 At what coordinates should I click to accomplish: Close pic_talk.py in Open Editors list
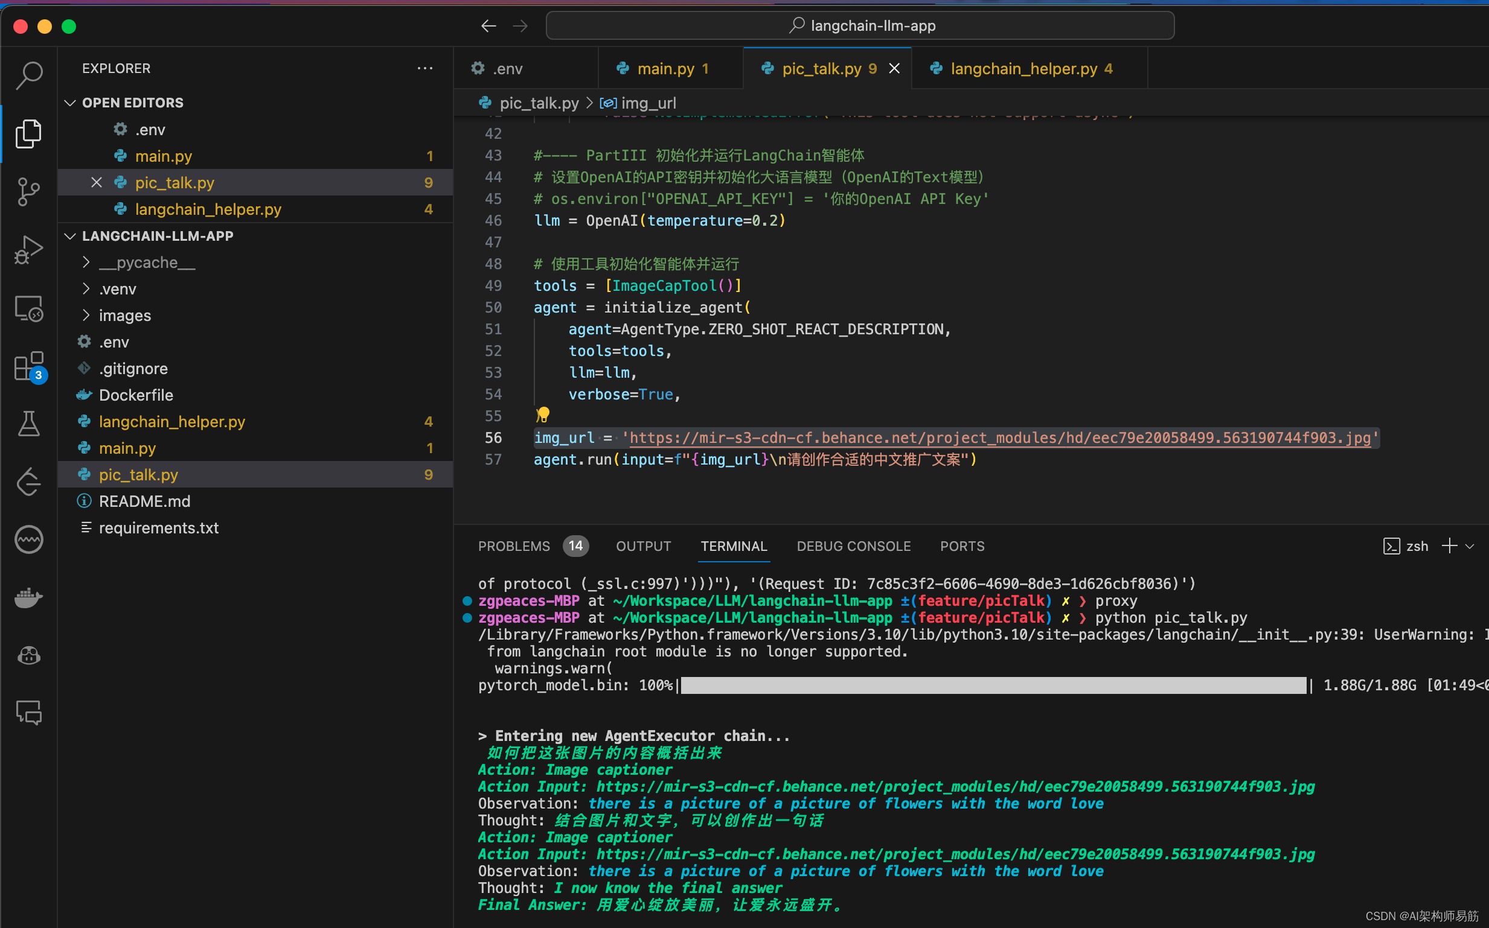(x=97, y=182)
